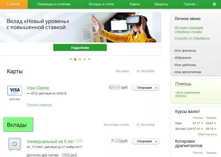Click the gear icon beside cards Настройка
Viewport: 221px width, 157px height.
point(138,71)
